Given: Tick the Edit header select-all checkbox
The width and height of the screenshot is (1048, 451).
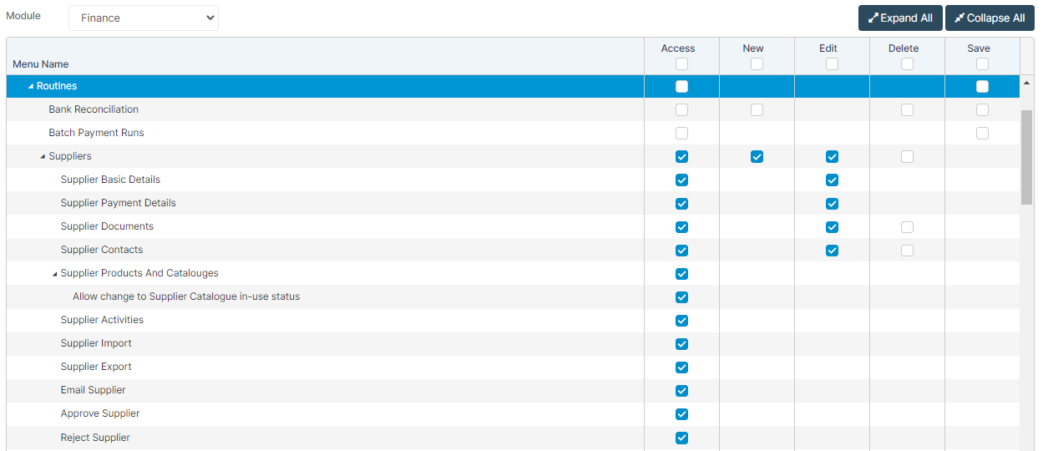Looking at the screenshot, I should [x=832, y=63].
